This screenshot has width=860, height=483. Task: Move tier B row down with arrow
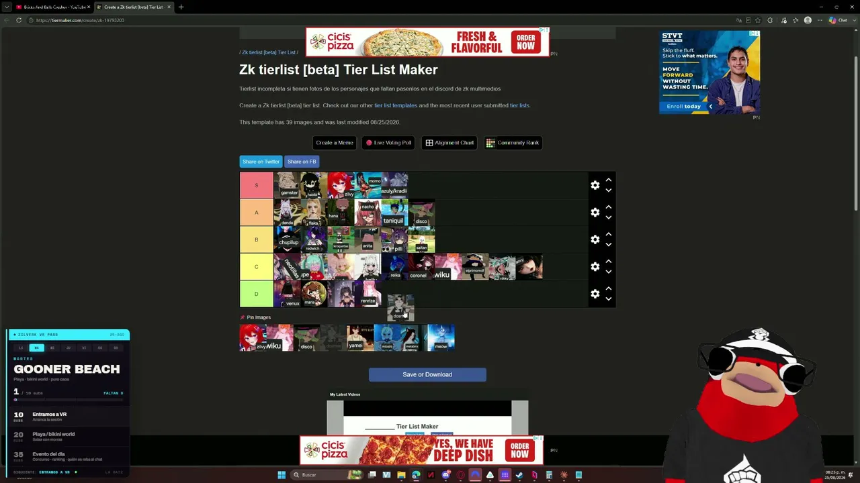[x=608, y=245]
